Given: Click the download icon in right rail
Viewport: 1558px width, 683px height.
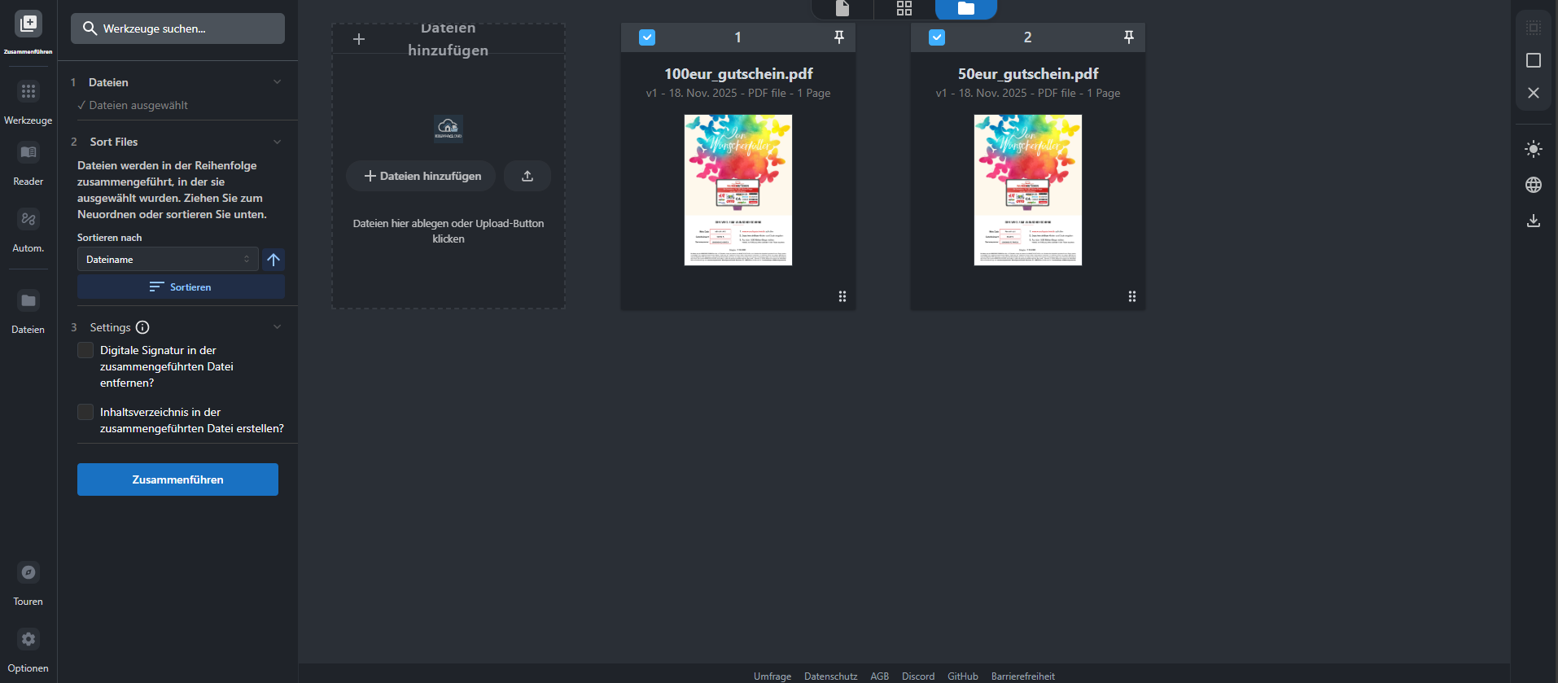Looking at the screenshot, I should click(1533, 221).
